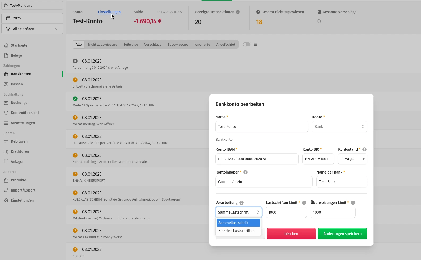421x260 pixels.
Task: Click green check status icon for Miete 12 Sportverein
Action: coord(75,99)
